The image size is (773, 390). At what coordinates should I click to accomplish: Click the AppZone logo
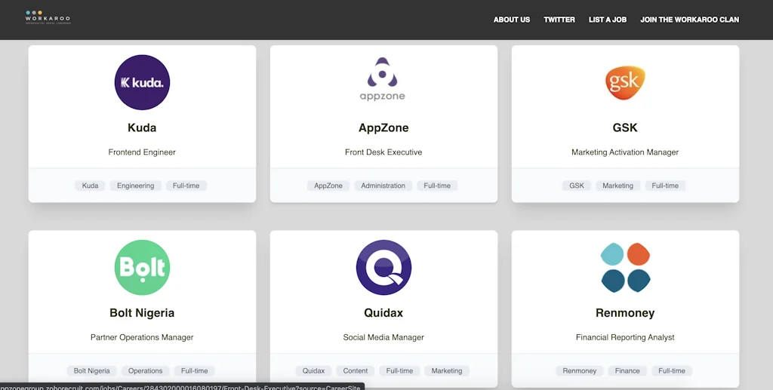(x=383, y=80)
